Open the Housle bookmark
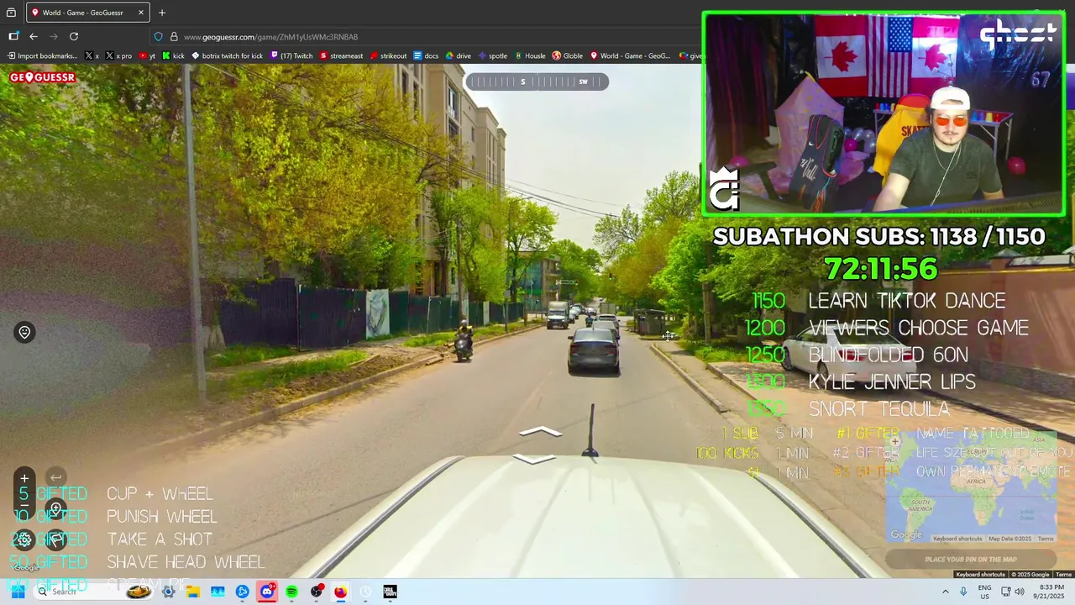Screen dimensions: 1075x605 [x=529, y=56]
